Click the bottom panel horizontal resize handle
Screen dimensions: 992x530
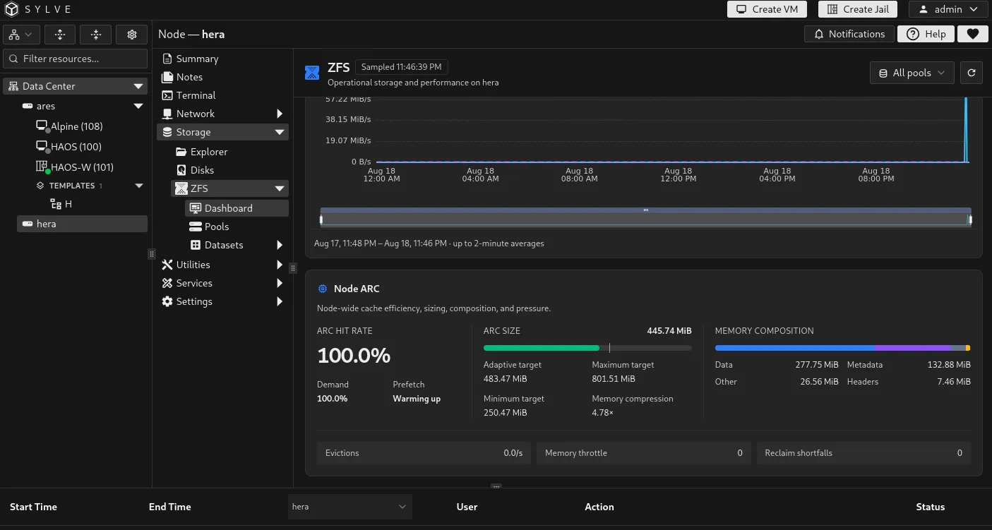click(x=496, y=486)
